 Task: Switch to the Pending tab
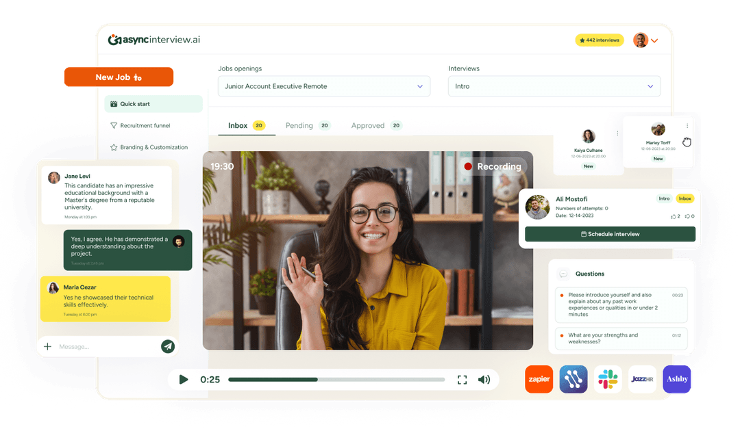299,125
